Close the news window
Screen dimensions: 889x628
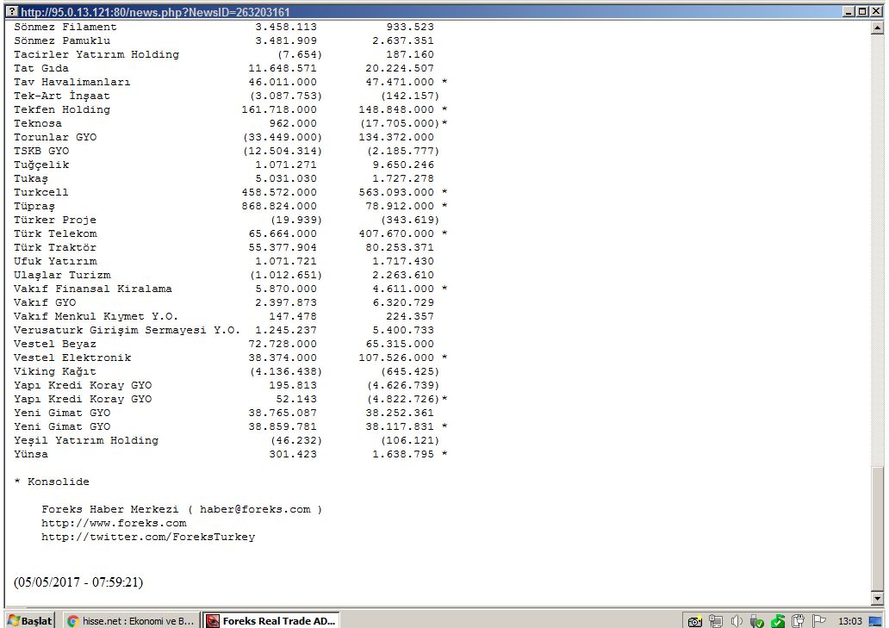[875, 11]
